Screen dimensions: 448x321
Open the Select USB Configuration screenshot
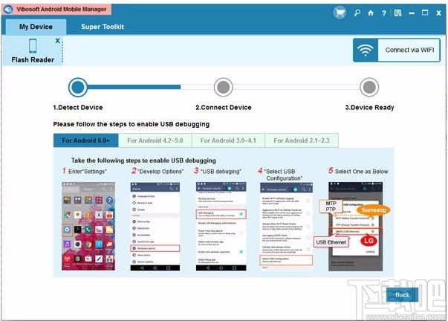(x=286, y=227)
